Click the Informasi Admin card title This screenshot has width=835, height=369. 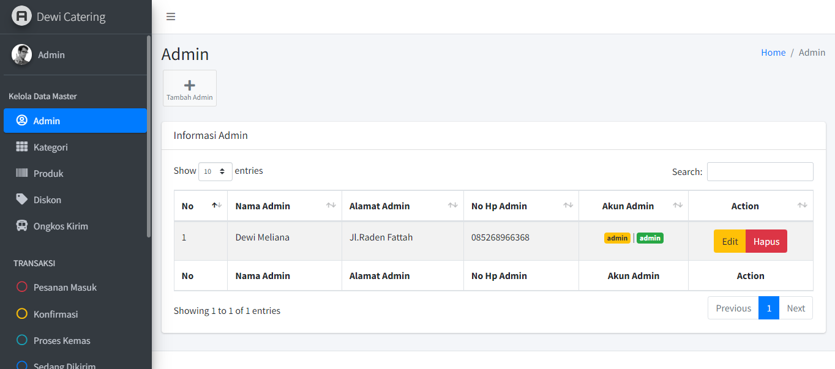click(211, 135)
